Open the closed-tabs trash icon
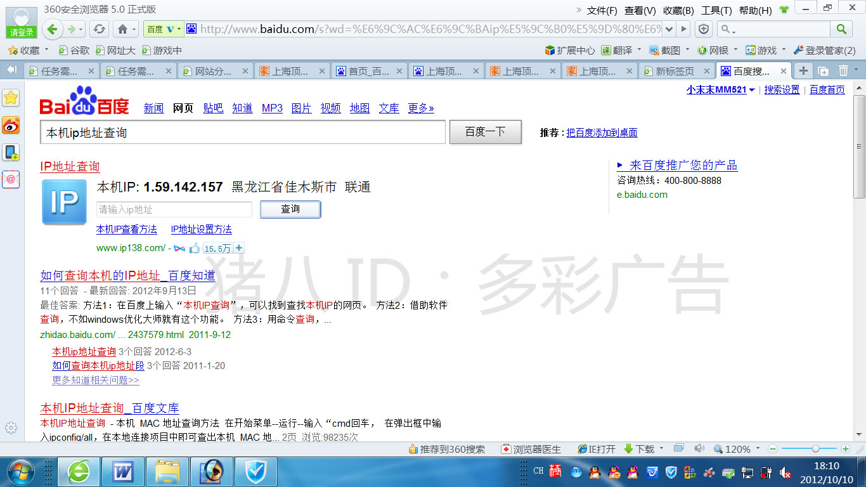The width and height of the screenshot is (866, 487). [844, 71]
